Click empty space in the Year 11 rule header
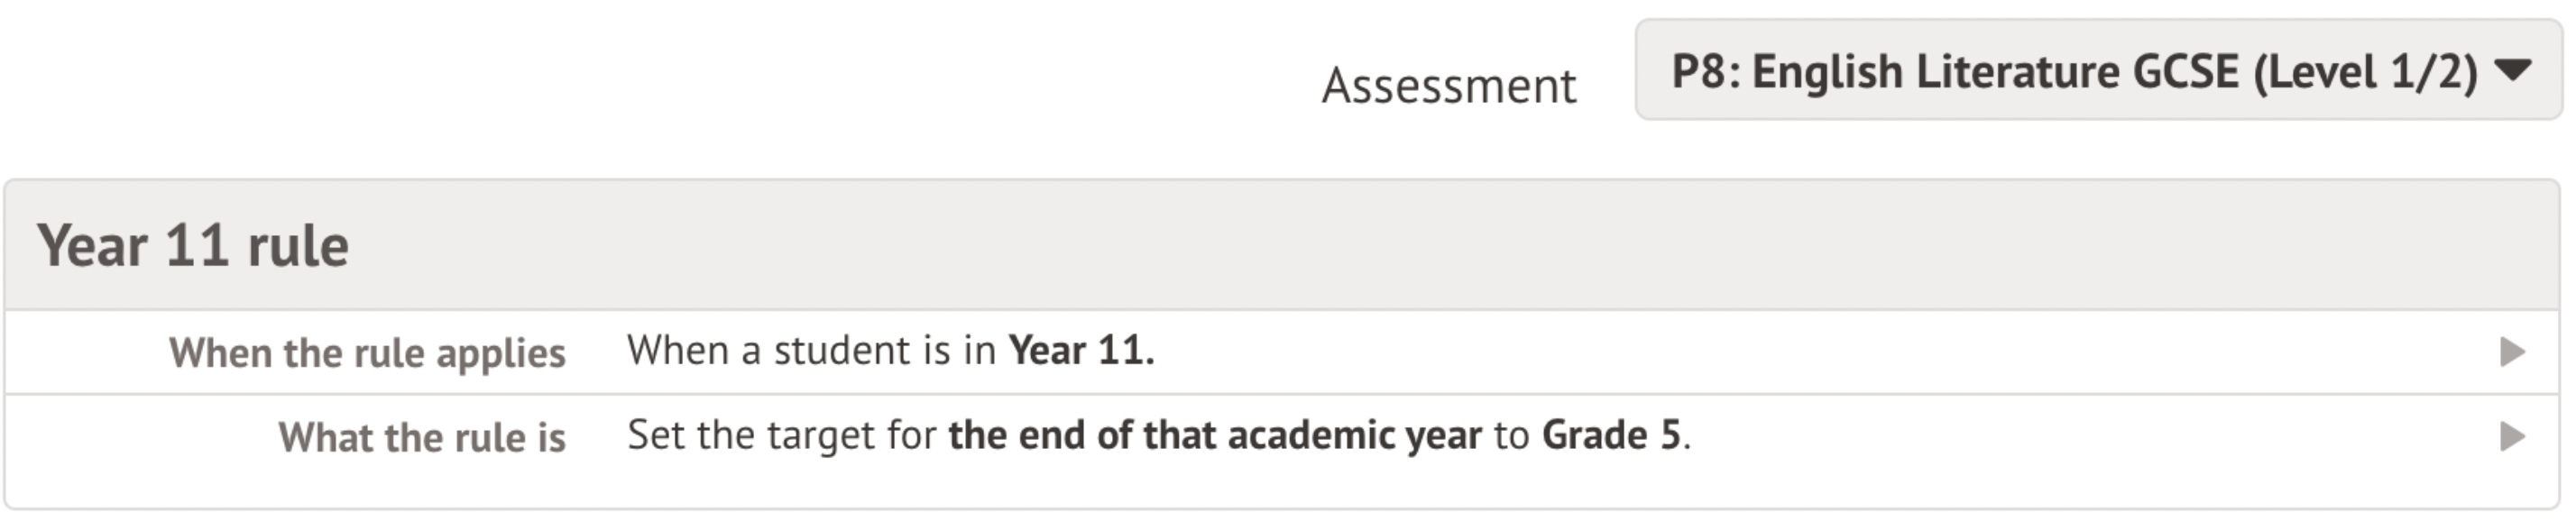 point(1400,246)
